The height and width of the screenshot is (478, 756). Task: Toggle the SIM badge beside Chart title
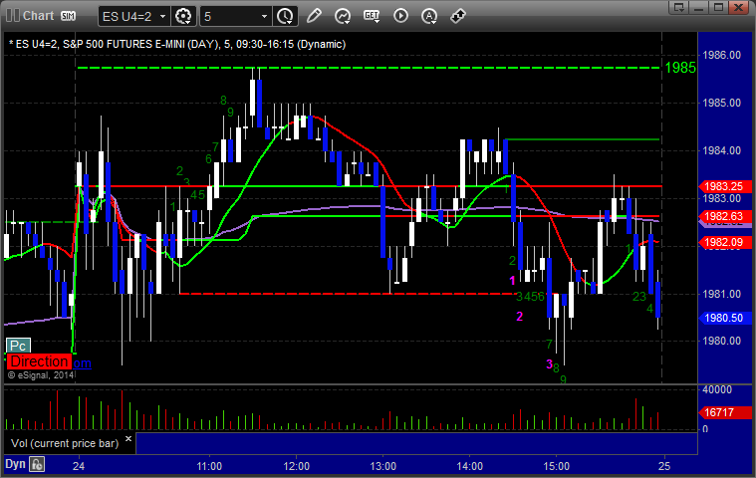[68, 16]
